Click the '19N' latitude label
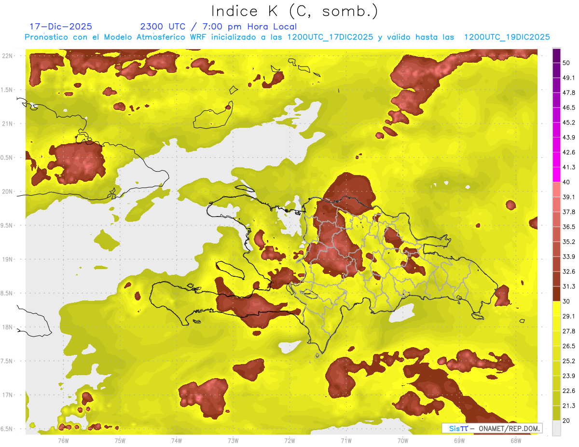Image resolution: width=579 pixels, height=447 pixels. point(7,259)
